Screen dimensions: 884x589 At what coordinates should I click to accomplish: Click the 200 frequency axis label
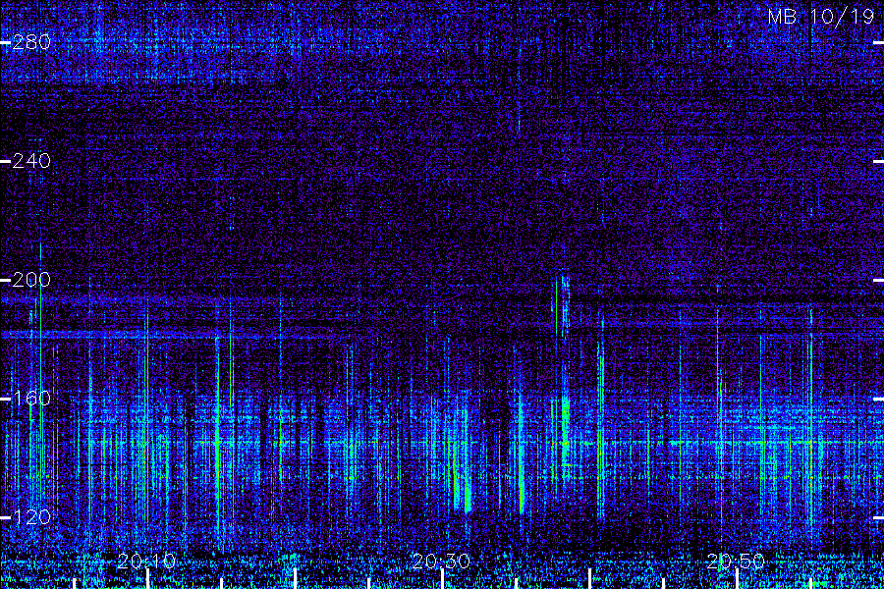31,280
